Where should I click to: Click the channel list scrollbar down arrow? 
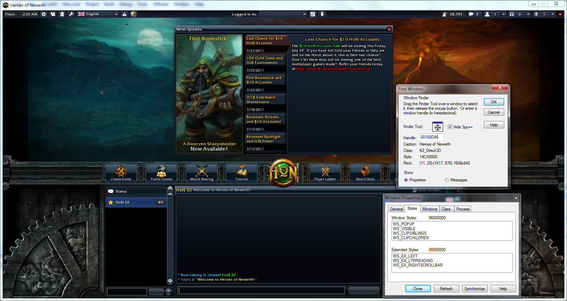tap(170, 281)
